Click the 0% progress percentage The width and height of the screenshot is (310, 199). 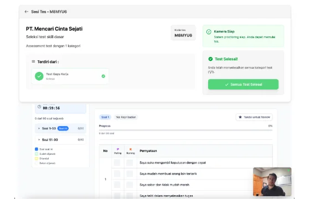(x=270, y=126)
